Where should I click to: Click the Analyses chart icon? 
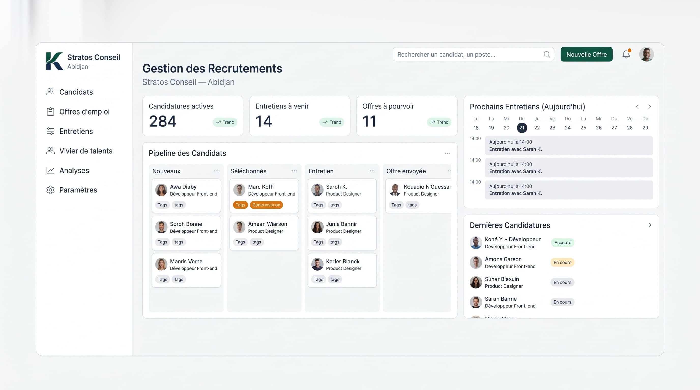50,170
